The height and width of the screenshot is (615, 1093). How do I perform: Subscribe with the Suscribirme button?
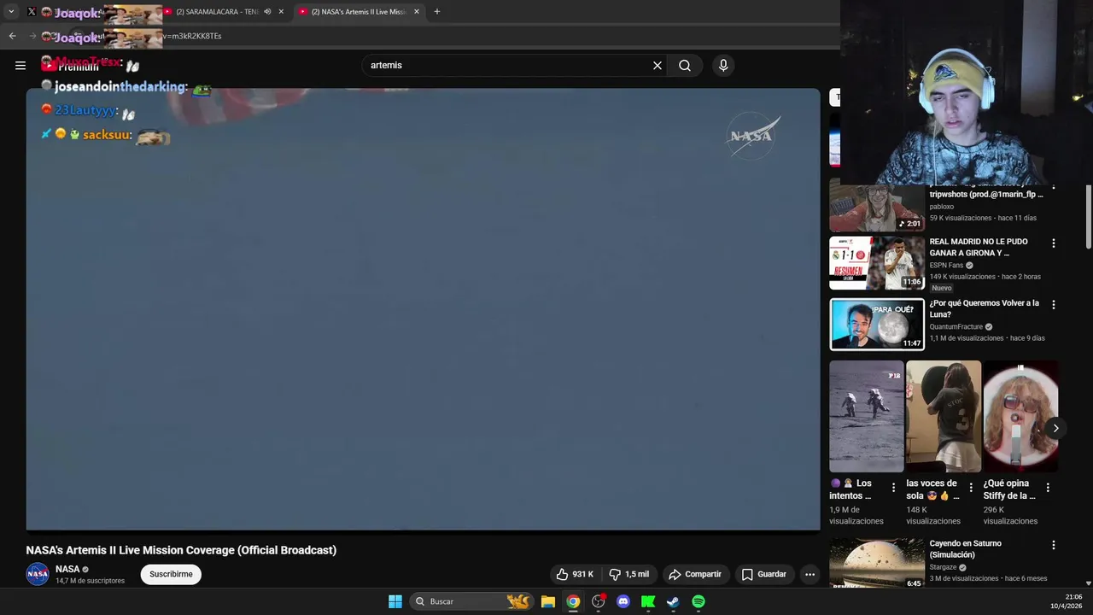click(x=171, y=574)
